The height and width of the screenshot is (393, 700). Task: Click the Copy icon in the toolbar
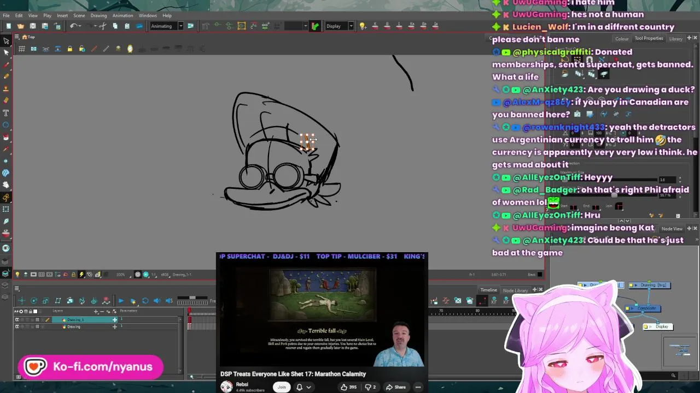coord(115,26)
